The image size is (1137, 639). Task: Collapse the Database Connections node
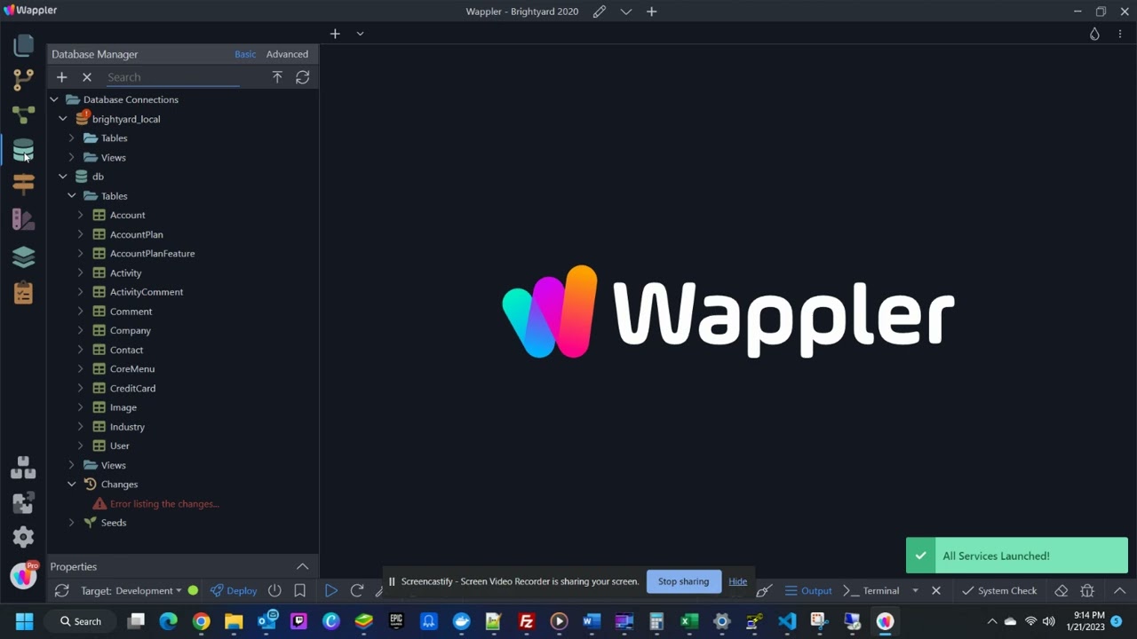(54, 99)
